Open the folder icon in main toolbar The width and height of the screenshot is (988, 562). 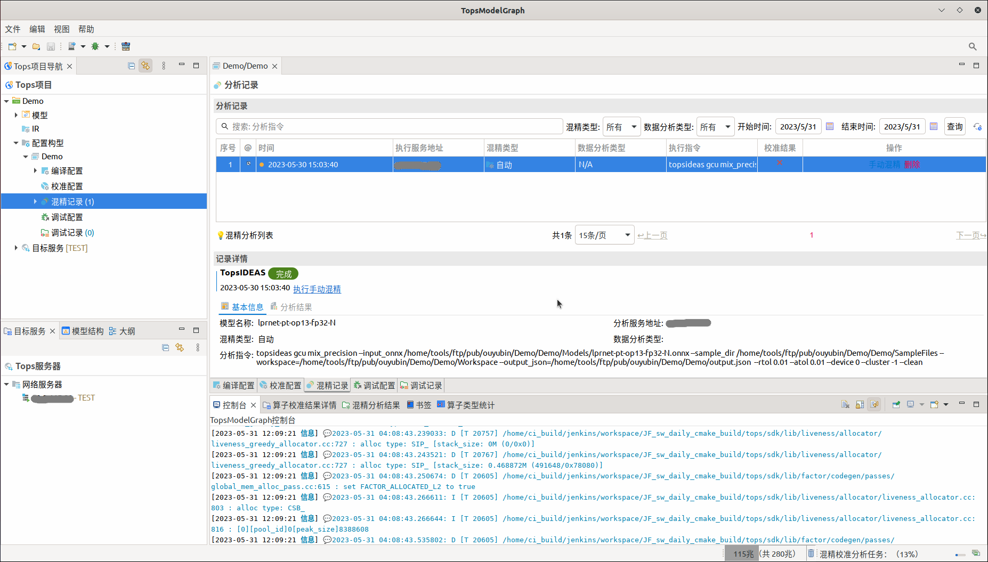(x=36, y=46)
